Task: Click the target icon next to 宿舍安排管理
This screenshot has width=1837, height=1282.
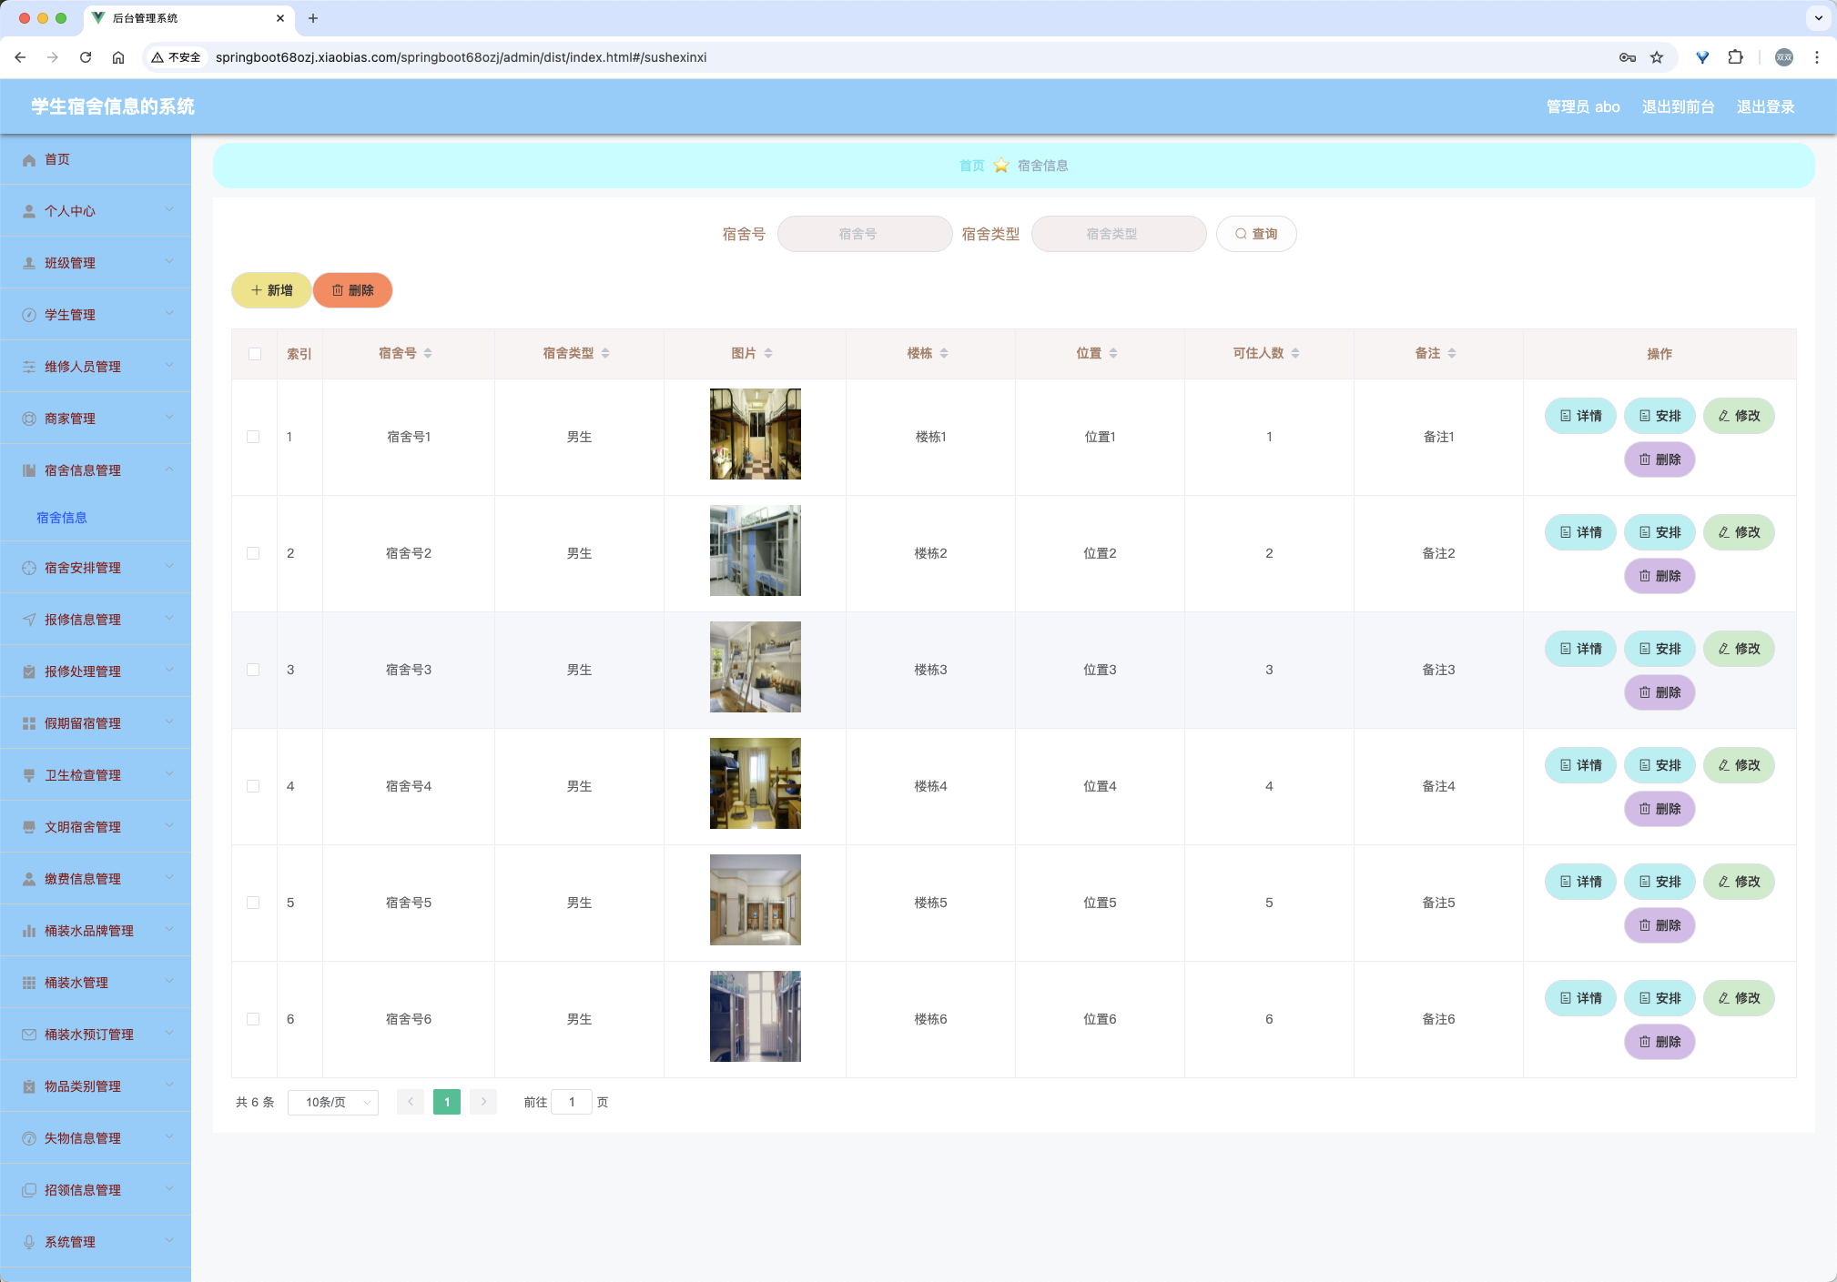Action: [29, 569]
